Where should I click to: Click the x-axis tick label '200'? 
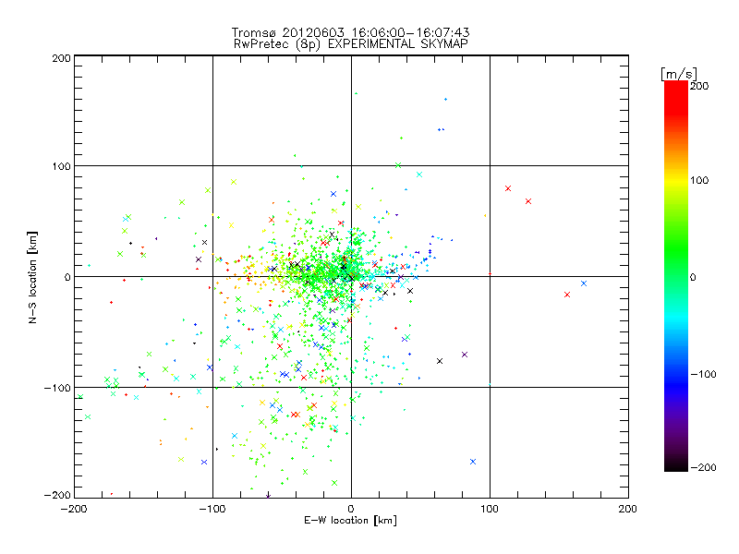click(628, 509)
